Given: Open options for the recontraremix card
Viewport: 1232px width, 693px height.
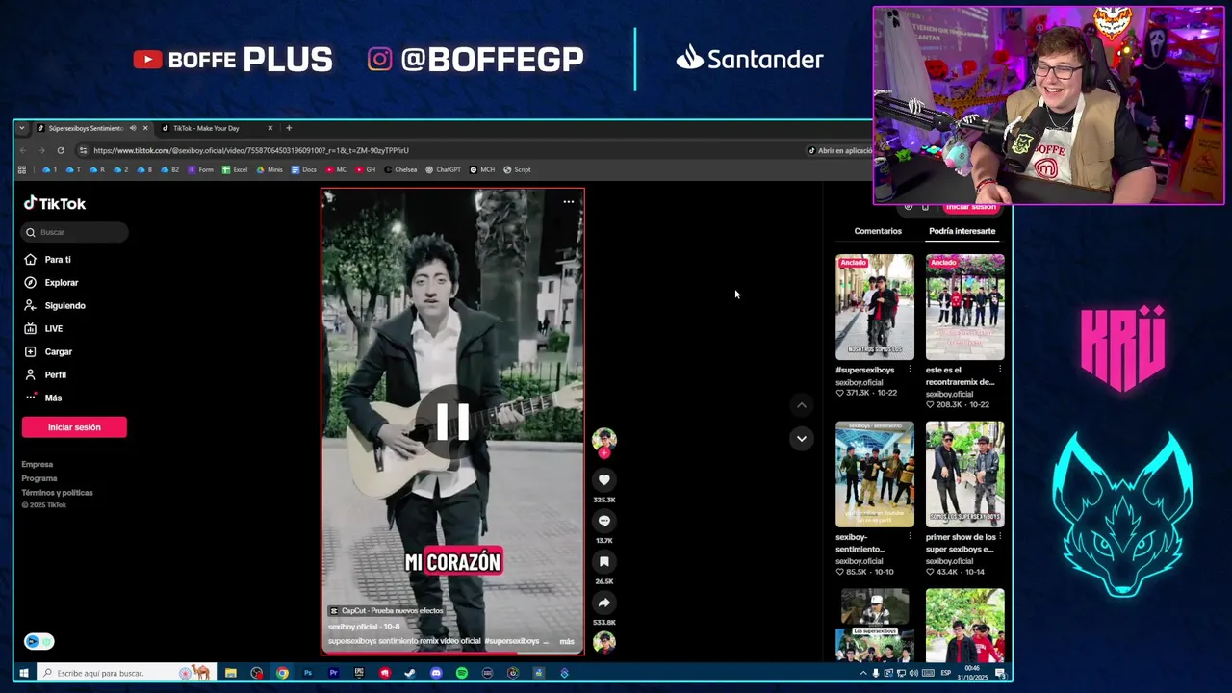Looking at the screenshot, I should tap(999, 370).
